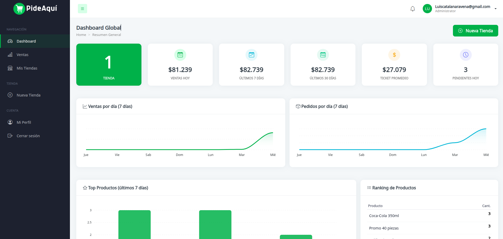Click the Mié point on the Ventas chart
The width and height of the screenshot is (503, 239).
273,132
